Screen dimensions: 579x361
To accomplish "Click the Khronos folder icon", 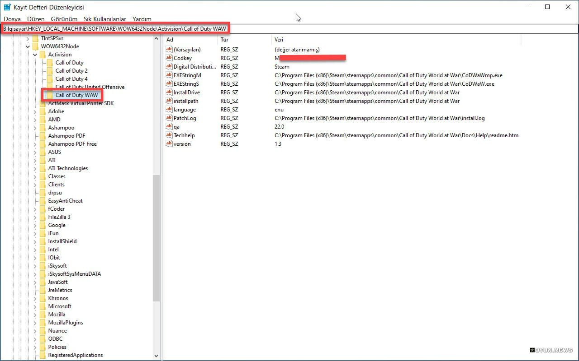I will (x=43, y=298).
